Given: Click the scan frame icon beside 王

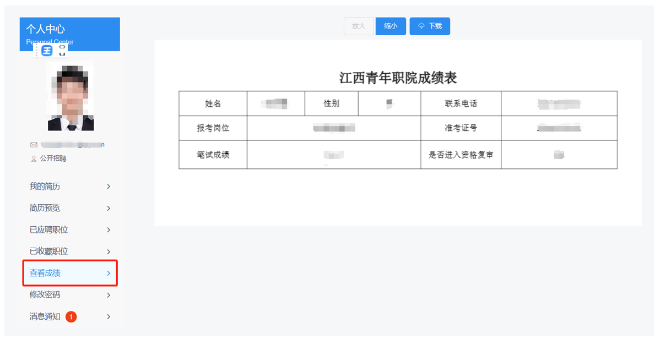Looking at the screenshot, I should (62, 51).
